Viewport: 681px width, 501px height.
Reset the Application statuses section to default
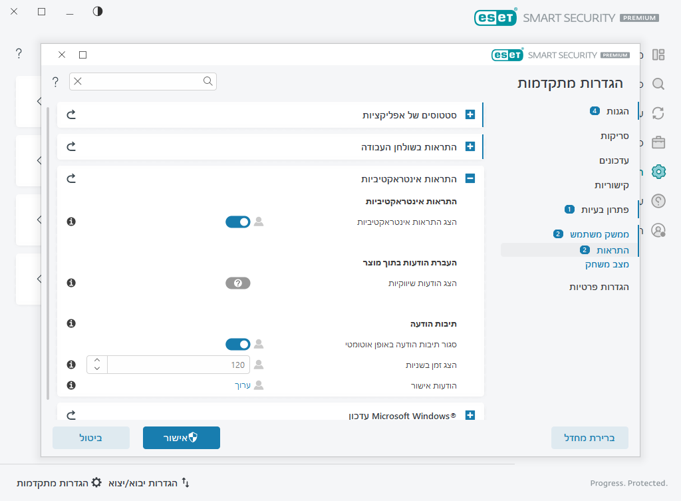[x=72, y=114]
